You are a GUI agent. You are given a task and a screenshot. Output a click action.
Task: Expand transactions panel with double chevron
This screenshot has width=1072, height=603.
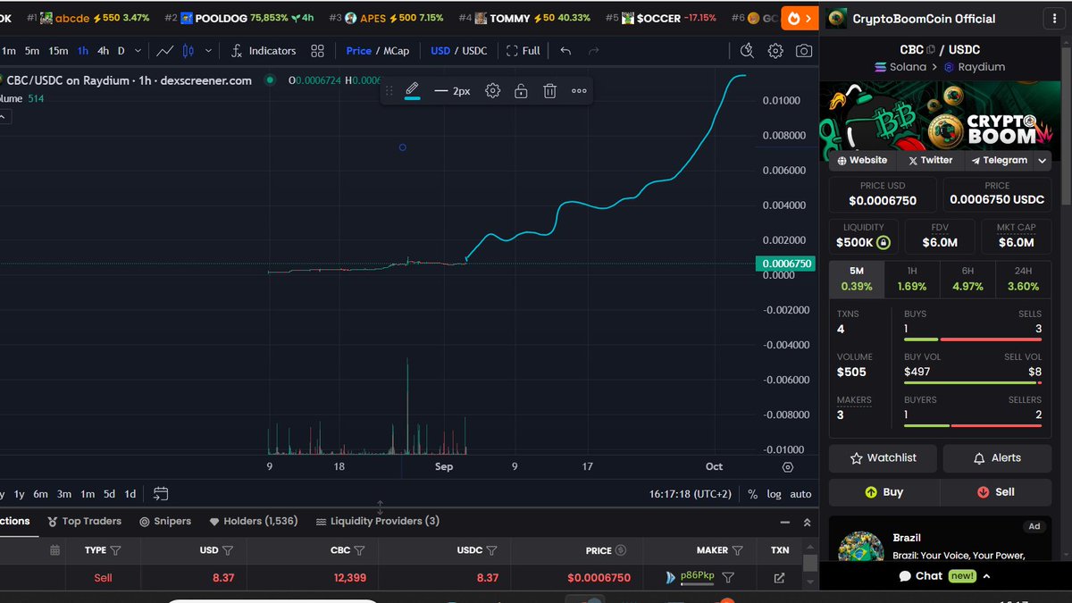[x=807, y=523]
